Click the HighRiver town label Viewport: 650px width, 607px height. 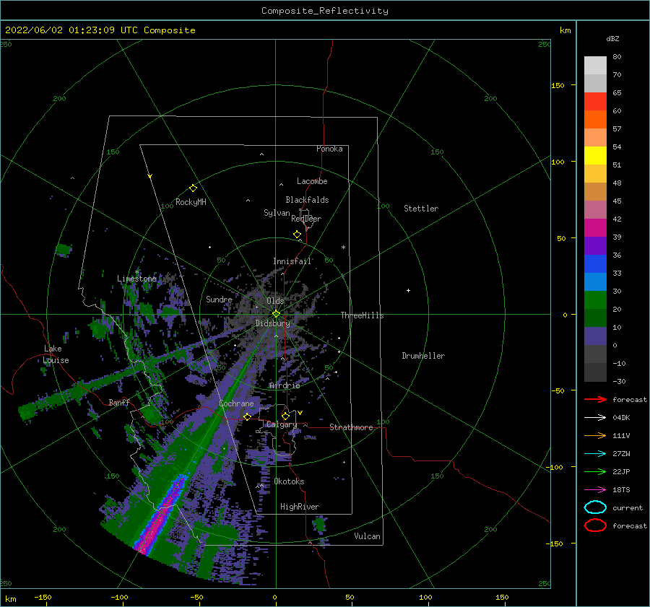coord(300,507)
